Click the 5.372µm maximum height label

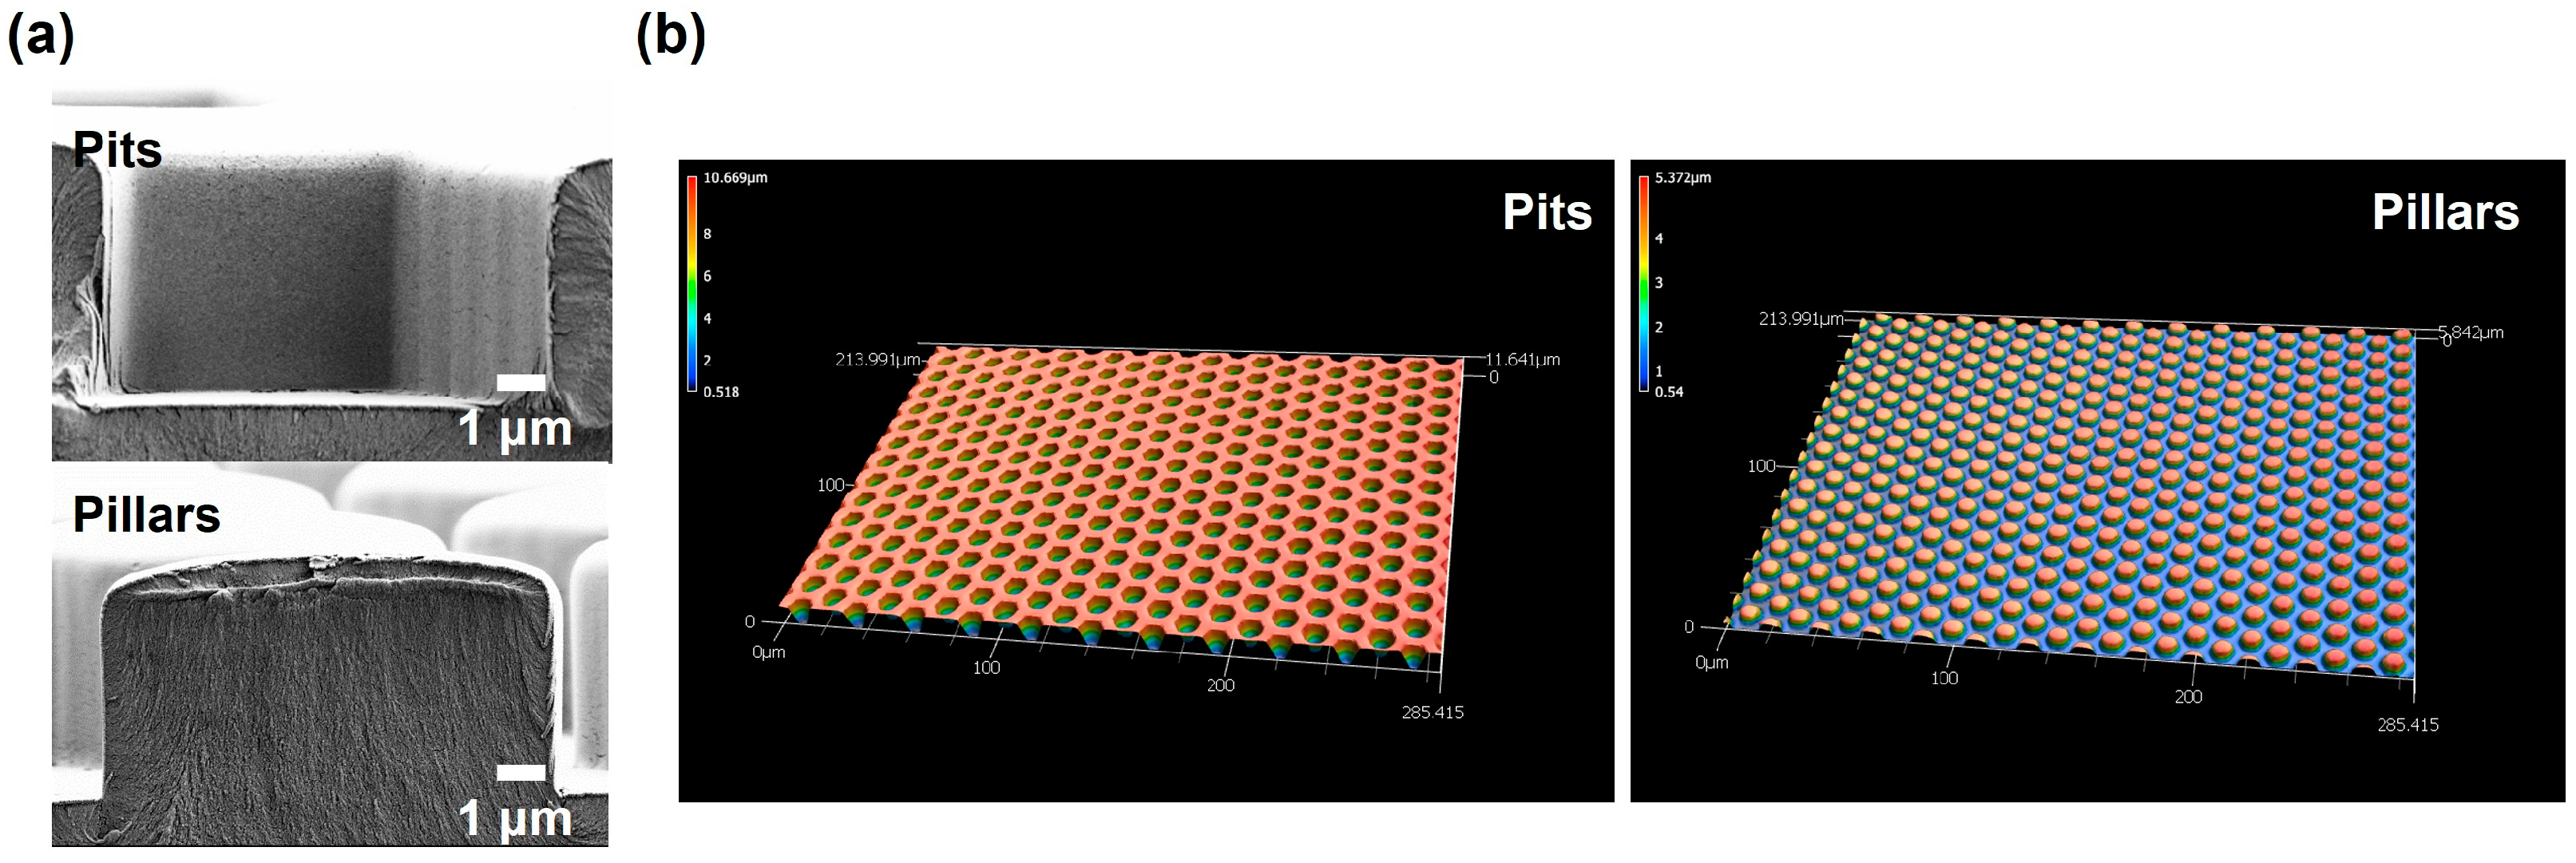(1683, 178)
